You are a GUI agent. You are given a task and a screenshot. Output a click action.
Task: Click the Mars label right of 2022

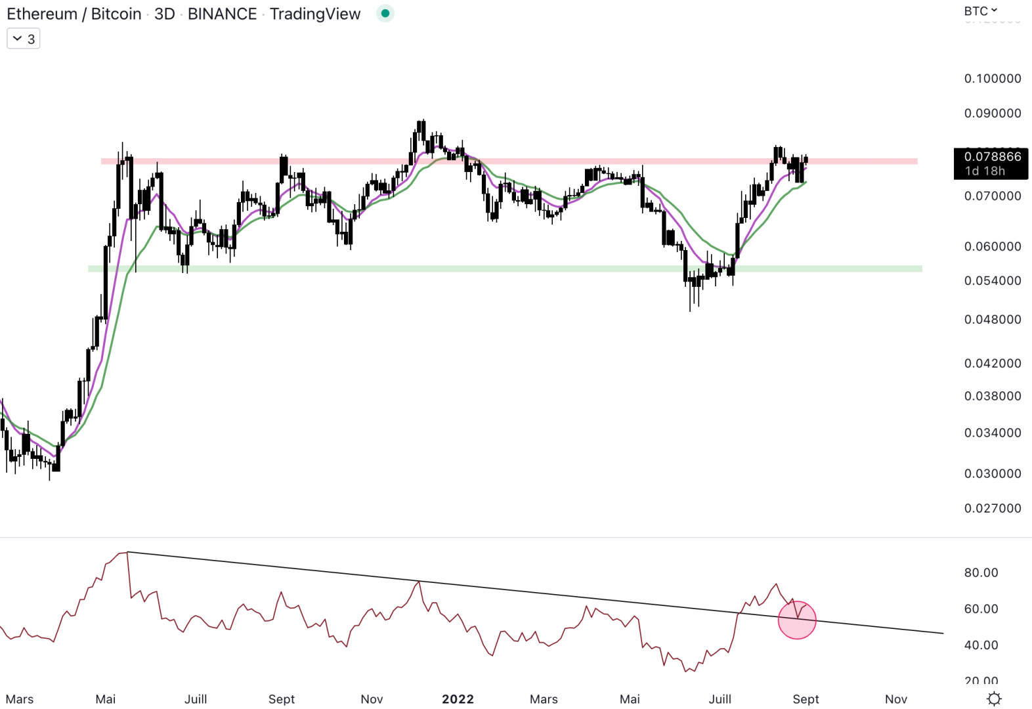(544, 699)
